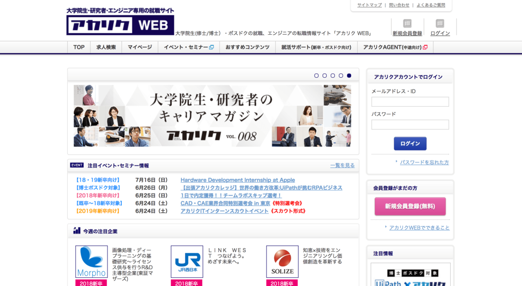Click the よくあるご質問 link
The image size is (522, 286).
tap(431, 5)
